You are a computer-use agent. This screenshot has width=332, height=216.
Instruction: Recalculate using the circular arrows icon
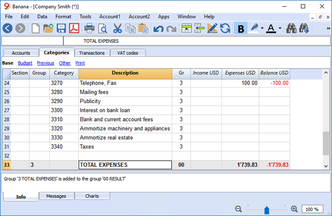pyautogui.click(x=225, y=29)
